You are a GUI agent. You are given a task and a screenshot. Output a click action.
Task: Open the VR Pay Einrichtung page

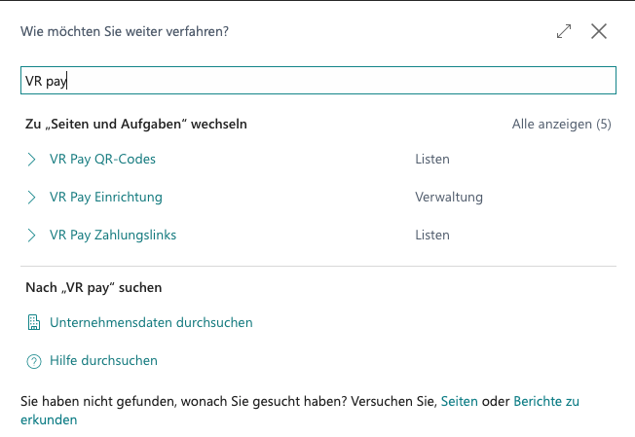click(x=105, y=197)
